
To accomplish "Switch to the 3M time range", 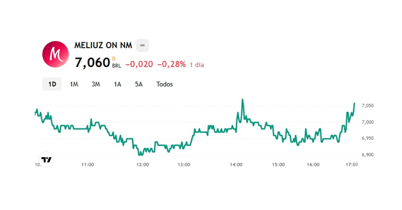I will 96,84.
